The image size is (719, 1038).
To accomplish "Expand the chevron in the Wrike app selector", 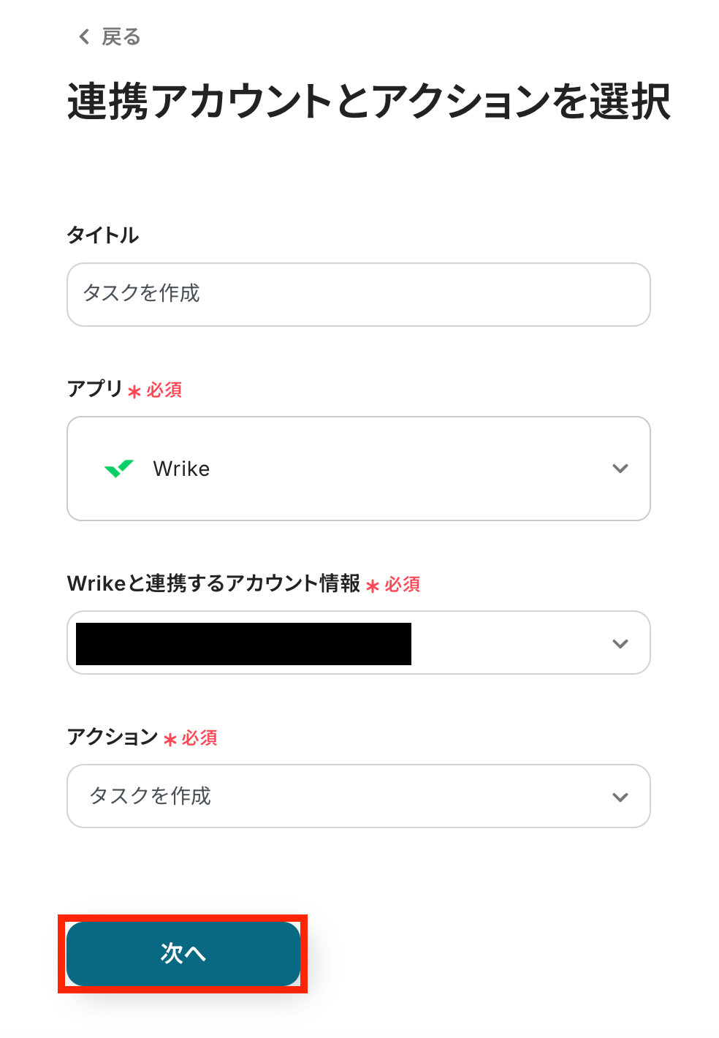I will [620, 469].
